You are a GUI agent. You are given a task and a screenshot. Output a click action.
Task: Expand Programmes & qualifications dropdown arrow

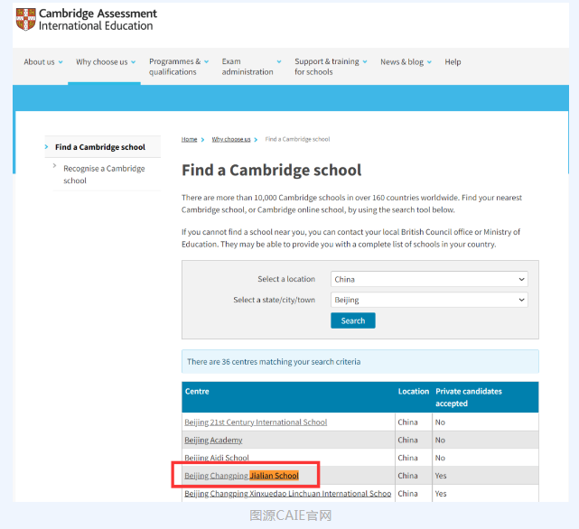click(206, 62)
